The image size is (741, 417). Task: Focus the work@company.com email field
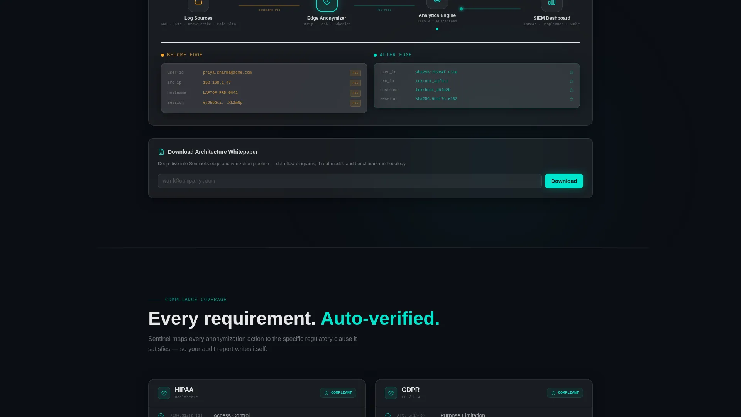[x=350, y=181]
